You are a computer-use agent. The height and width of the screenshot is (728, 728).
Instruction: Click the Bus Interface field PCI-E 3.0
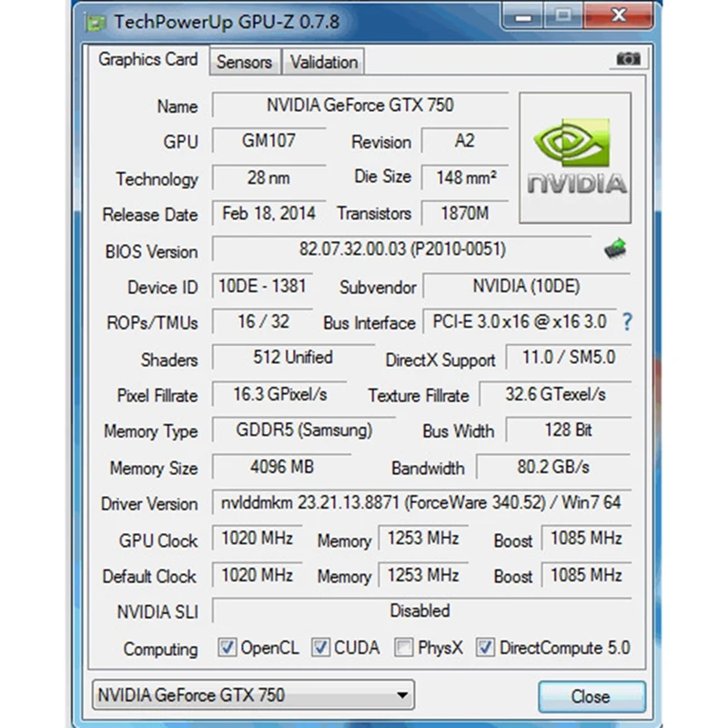point(520,322)
